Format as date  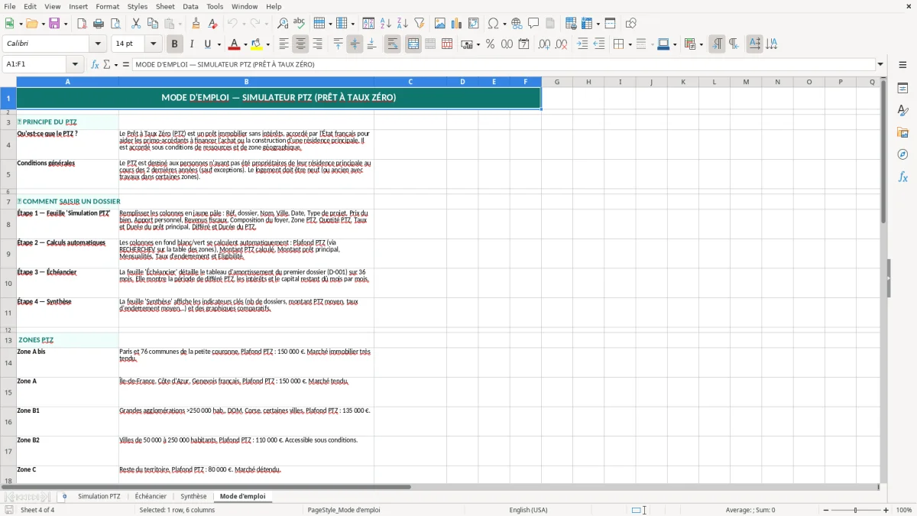(x=524, y=44)
